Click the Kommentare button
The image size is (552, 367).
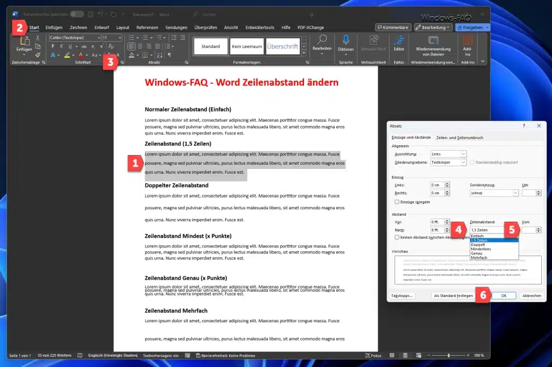point(393,27)
